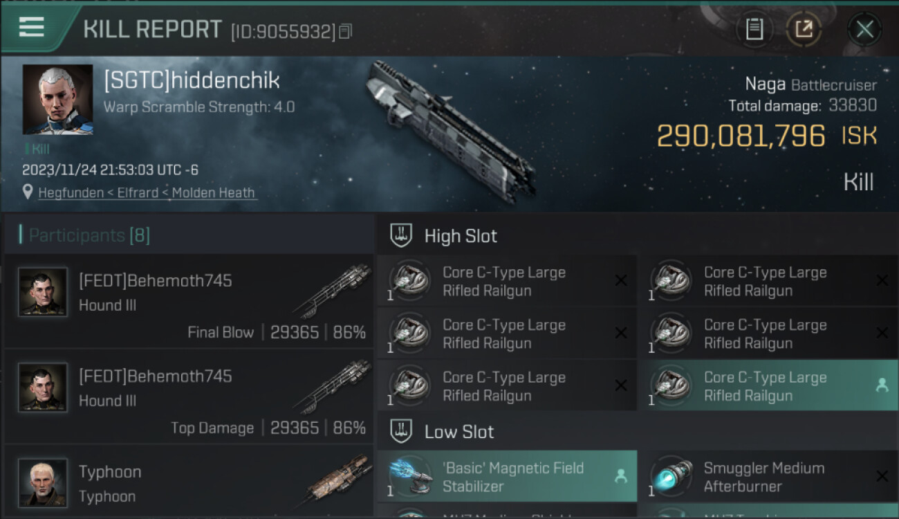Click hiddenchik's pilot portrait
Viewport: 899px width, 519px height.
click(x=57, y=100)
